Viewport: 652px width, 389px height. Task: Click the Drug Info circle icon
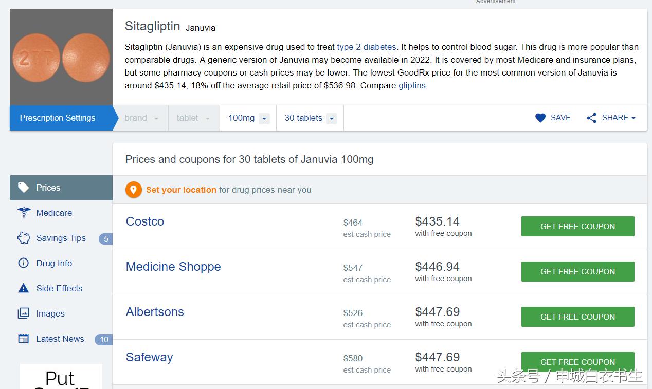click(x=24, y=263)
